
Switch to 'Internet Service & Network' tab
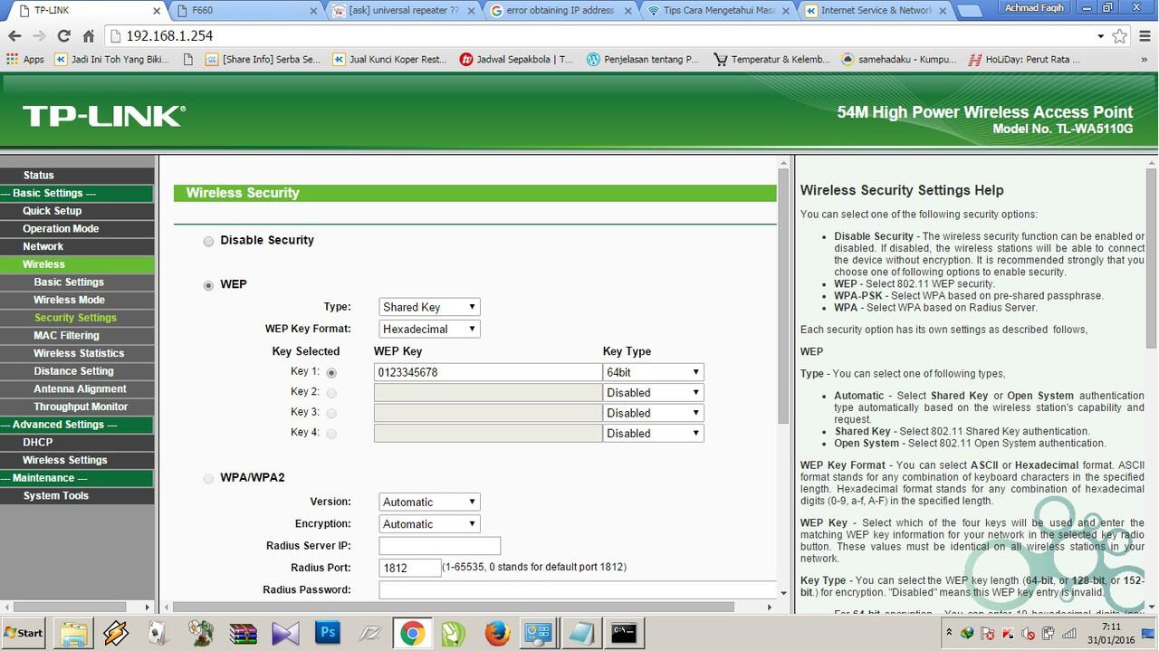[x=874, y=11]
